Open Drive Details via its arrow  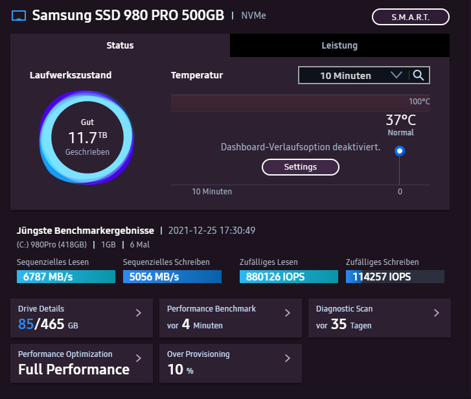[139, 313]
